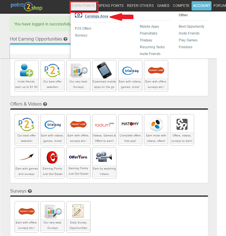Open video camera 'Earn by watching Videos' tile
This screenshot has height=236, width=226.
[x=104, y=163]
